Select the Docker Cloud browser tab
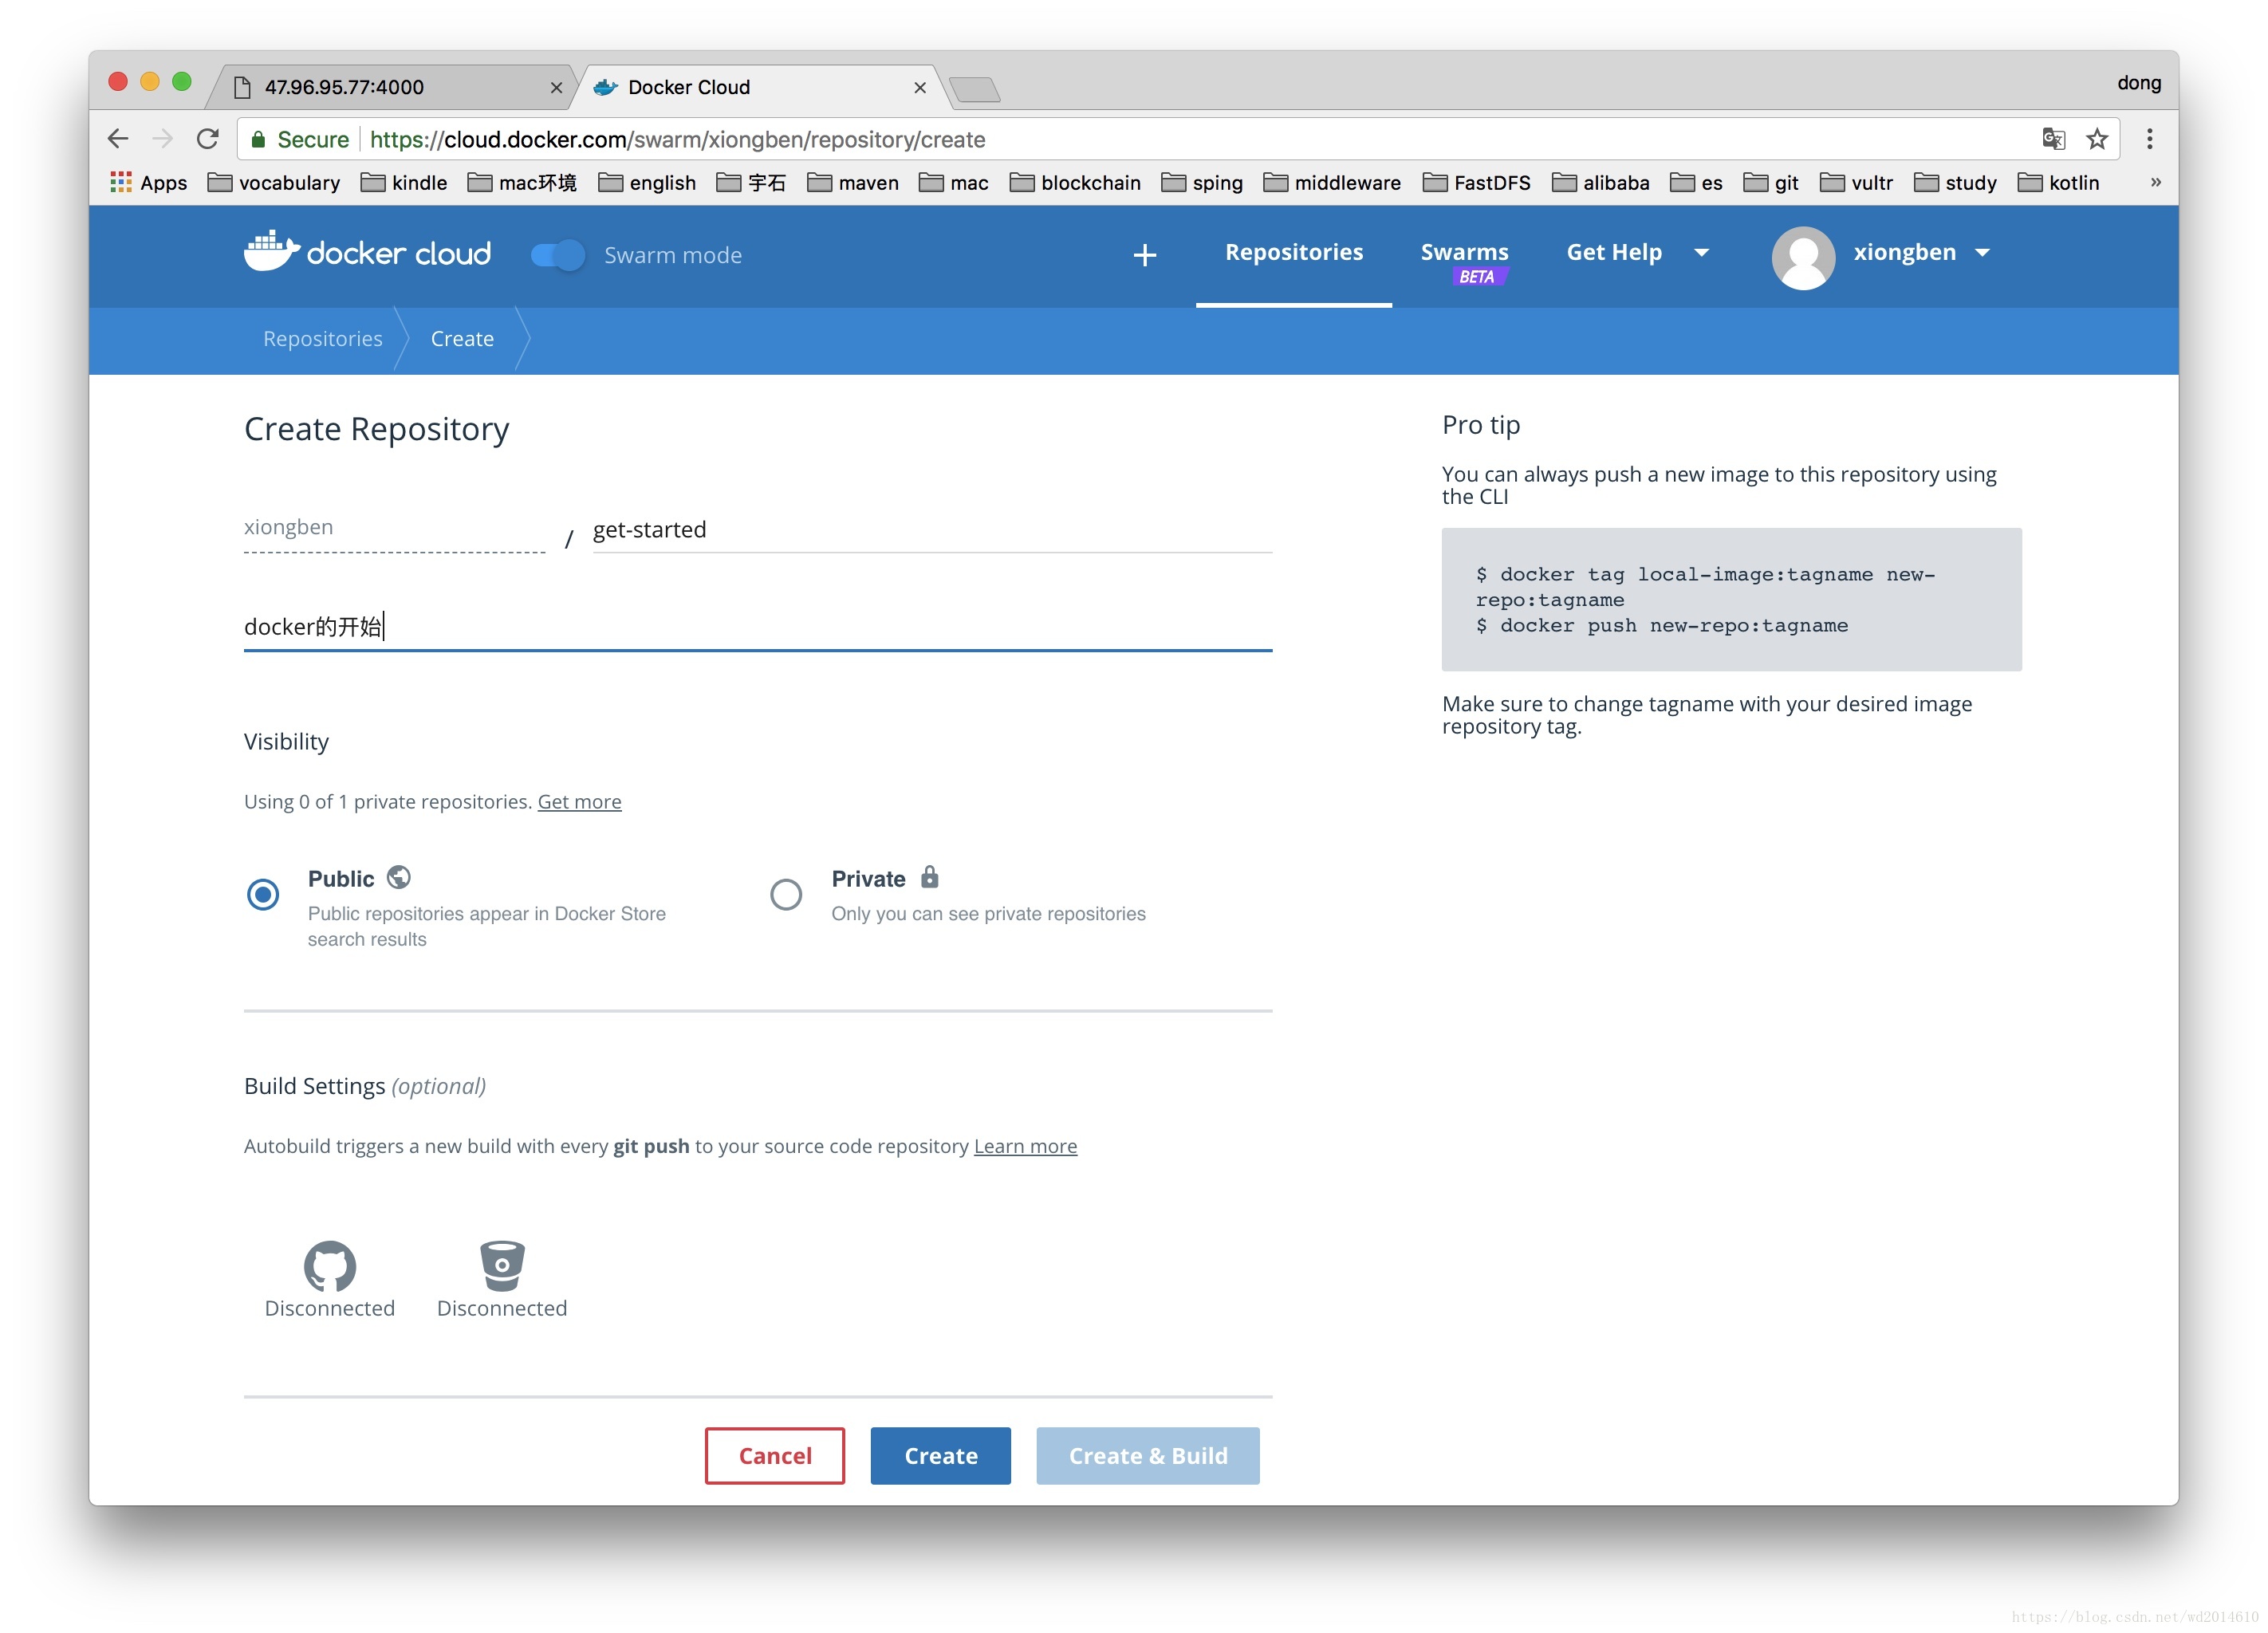Screen dimensions: 2268x1633 [760, 87]
